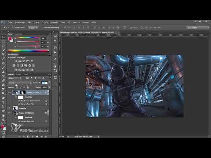Open the Fenster menu
This screenshot has width=211, height=158.
[85, 22]
